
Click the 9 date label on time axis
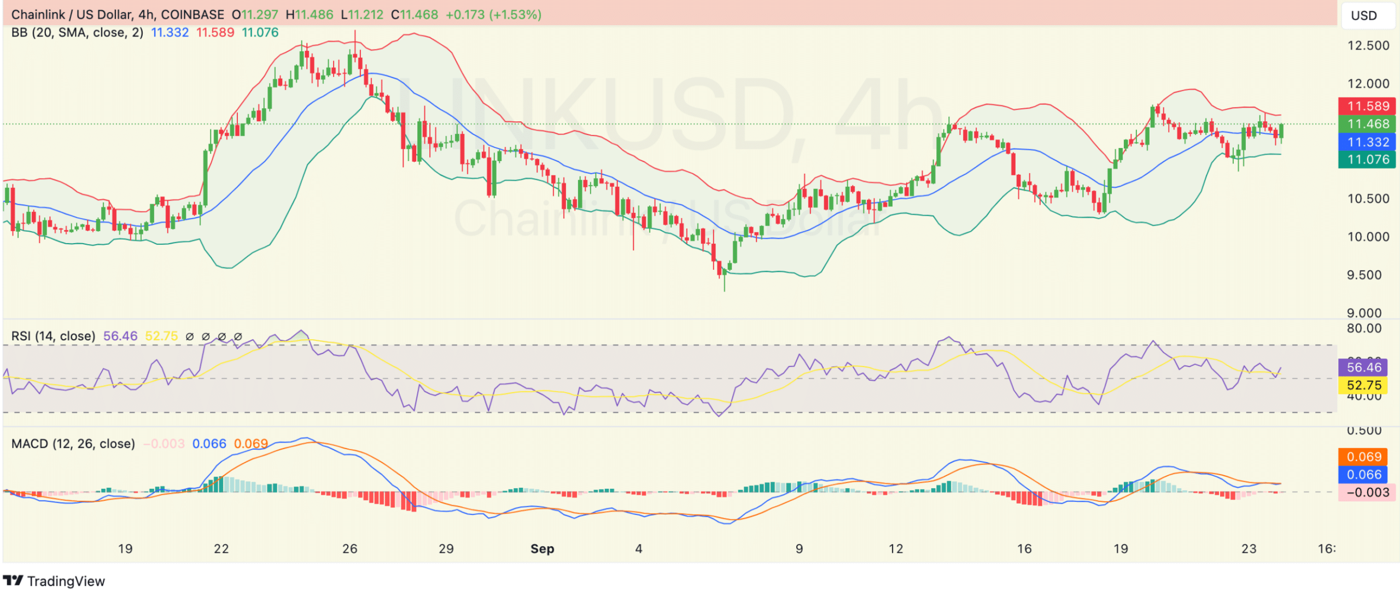coord(800,548)
